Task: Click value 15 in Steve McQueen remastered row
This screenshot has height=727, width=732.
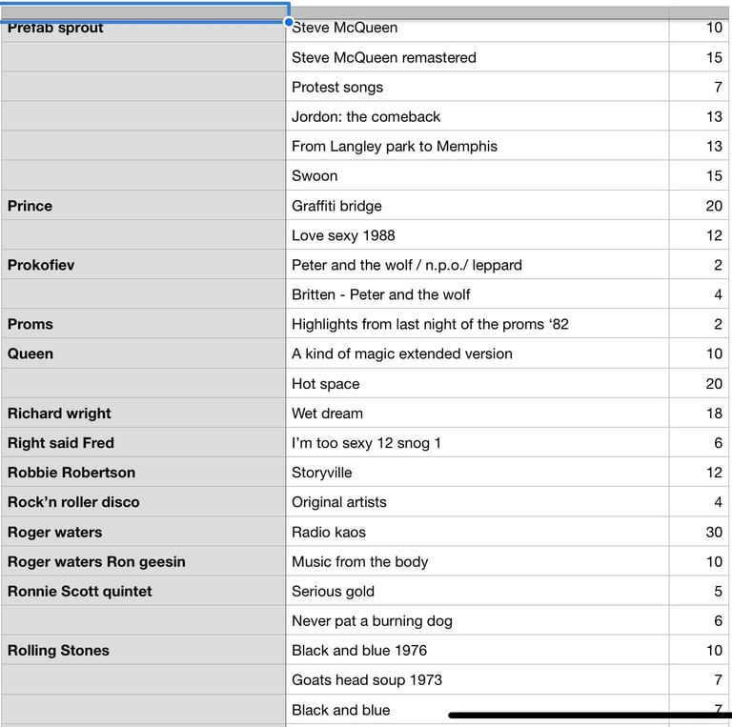Action: [699, 57]
